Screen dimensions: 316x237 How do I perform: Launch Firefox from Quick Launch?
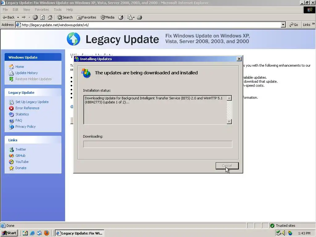47,233
